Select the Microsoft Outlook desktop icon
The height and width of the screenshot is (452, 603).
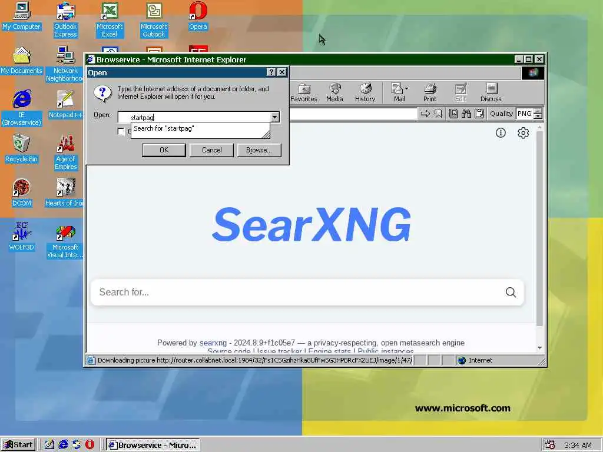point(154,20)
